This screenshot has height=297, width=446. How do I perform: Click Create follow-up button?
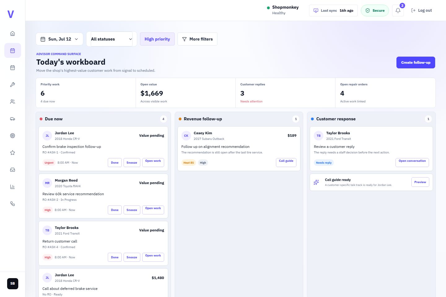[416, 62]
